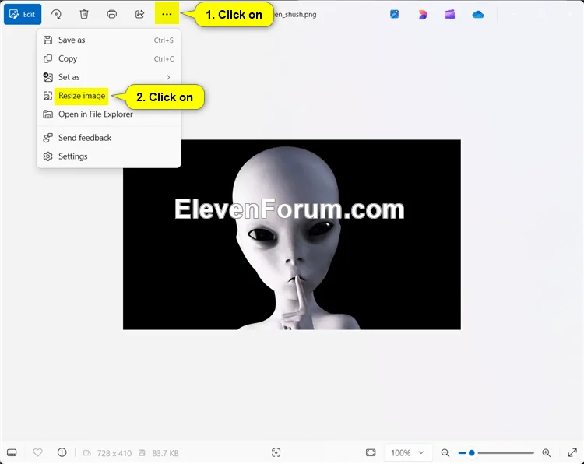The height and width of the screenshot is (464, 584).
Task: Mark photo as favorite with heart icon
Action: tap(37, 452)
